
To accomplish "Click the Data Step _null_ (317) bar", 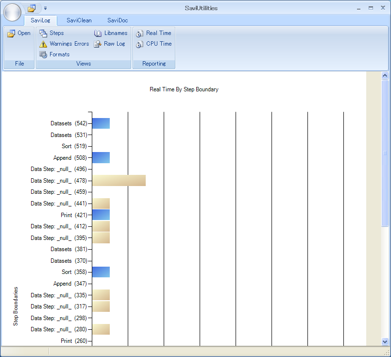I will (x=101, y=306).
